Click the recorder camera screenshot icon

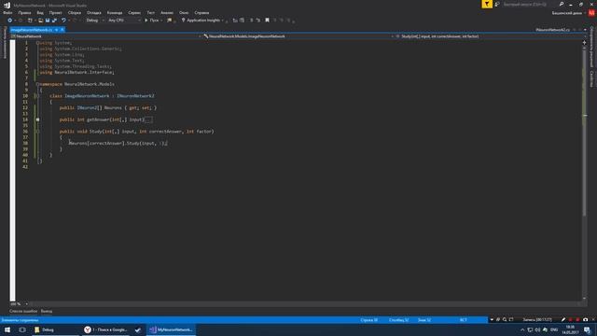585,319
